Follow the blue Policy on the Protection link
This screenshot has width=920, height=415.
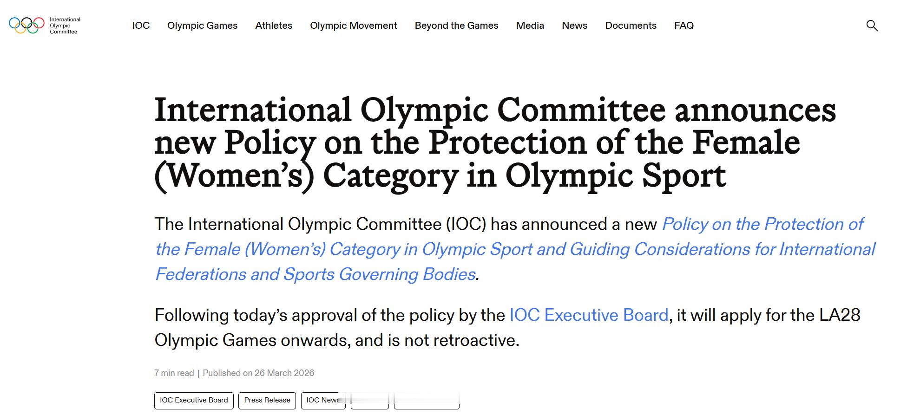(x=515, y=249)
